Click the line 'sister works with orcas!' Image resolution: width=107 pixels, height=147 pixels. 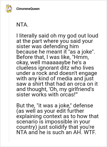(47, 95)
